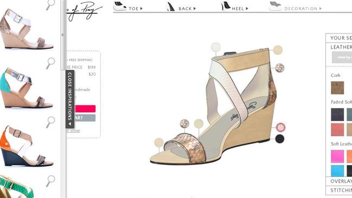This screenshot has width=352, height=198.
Task: Click the back silhouette icon in top bar
Action: [171, 6]
